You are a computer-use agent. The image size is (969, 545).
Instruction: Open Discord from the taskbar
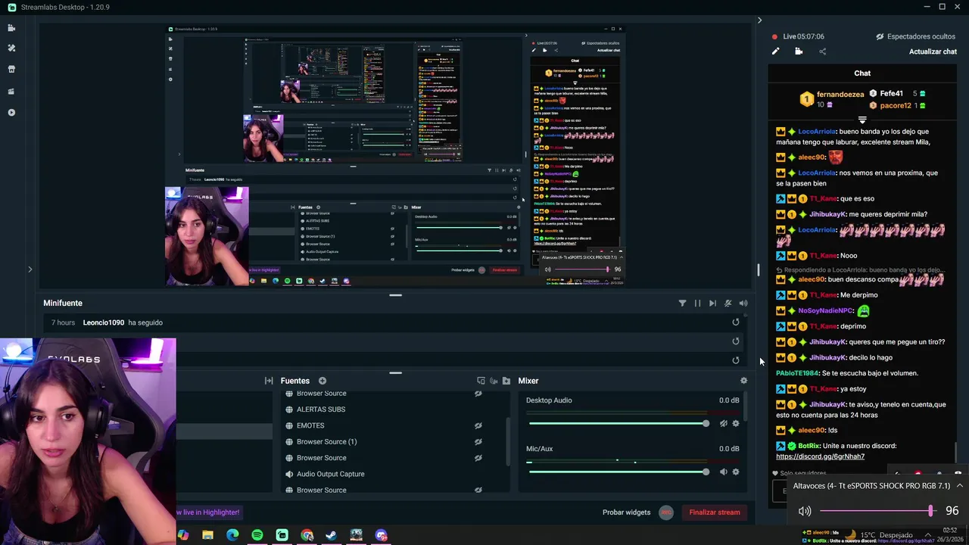coord(381,535)
